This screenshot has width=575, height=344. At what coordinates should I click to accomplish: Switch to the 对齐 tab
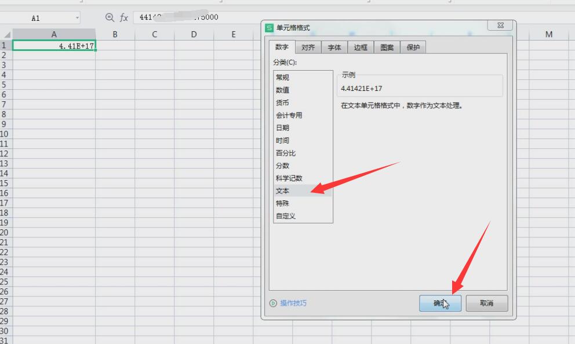pos(308,47)
